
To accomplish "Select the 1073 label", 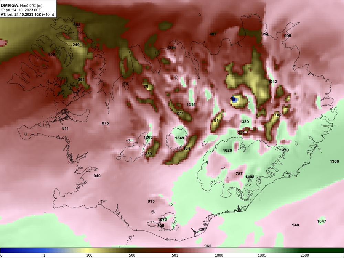I will pyautogui.click(x=162, y=219).
